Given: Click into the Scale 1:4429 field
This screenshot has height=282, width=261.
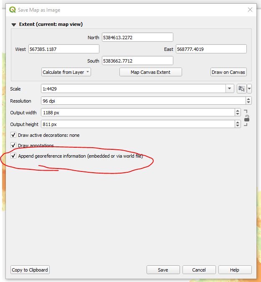Looking at the screenshot, I should 133,89.
